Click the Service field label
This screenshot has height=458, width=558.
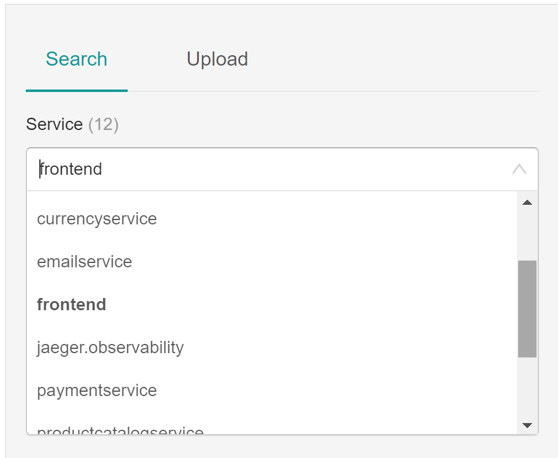coord(54,124)
